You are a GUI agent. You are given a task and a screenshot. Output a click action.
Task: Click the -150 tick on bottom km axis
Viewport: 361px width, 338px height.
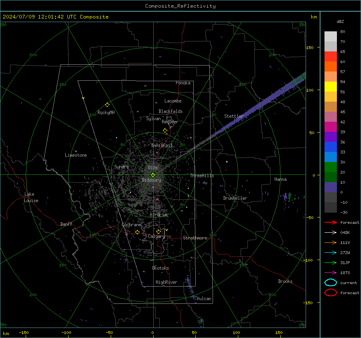[x=24, y=333]
